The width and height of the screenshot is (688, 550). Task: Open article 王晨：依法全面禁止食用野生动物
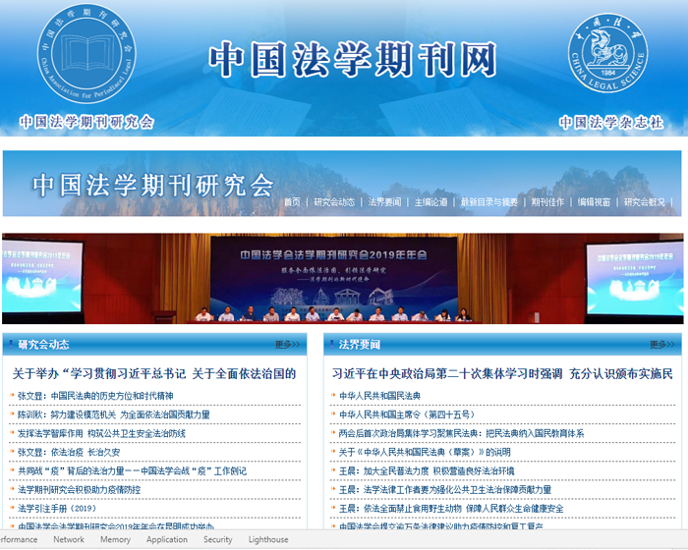tap(451, 509)
